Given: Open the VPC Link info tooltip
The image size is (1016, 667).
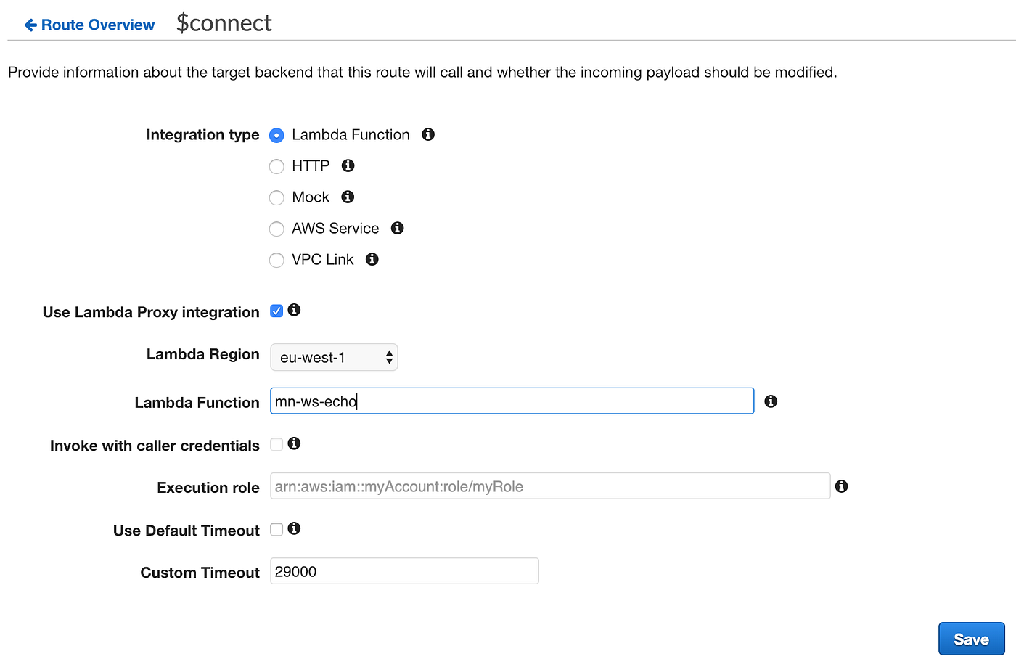Looking at the screenshot, I should tap(372, 259).
